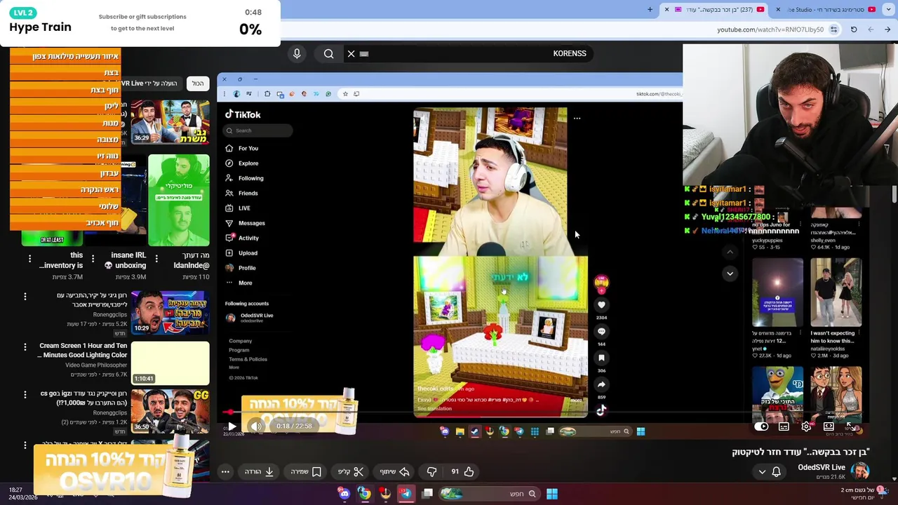Open menu for 10:29 Ronenggclips video
Viewport: 898px width, 505px height.
25,296
